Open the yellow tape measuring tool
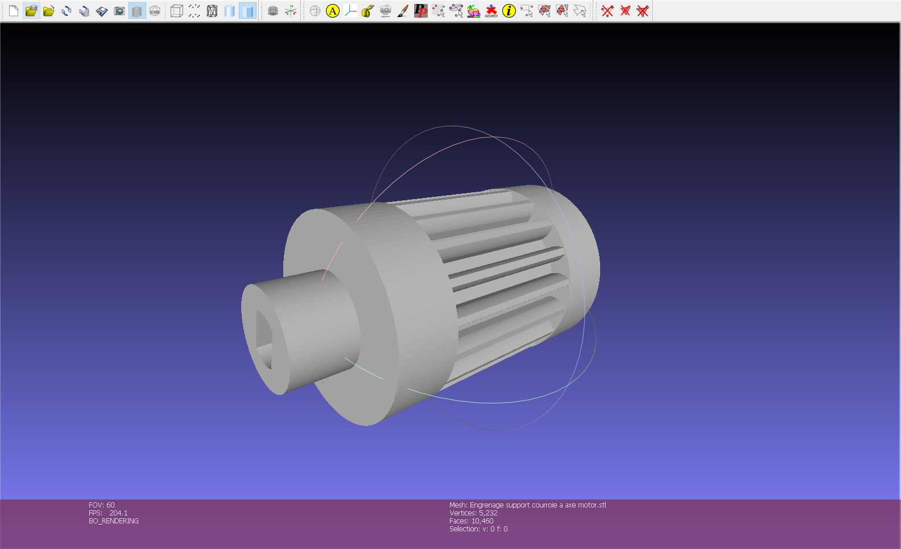Screen dimensions: 901x549 click(x=367, y=11)
